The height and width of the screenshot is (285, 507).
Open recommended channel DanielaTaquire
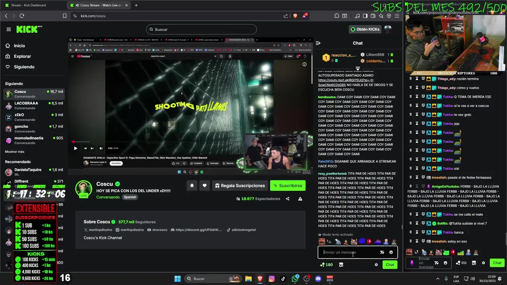[x=34, y=172]
